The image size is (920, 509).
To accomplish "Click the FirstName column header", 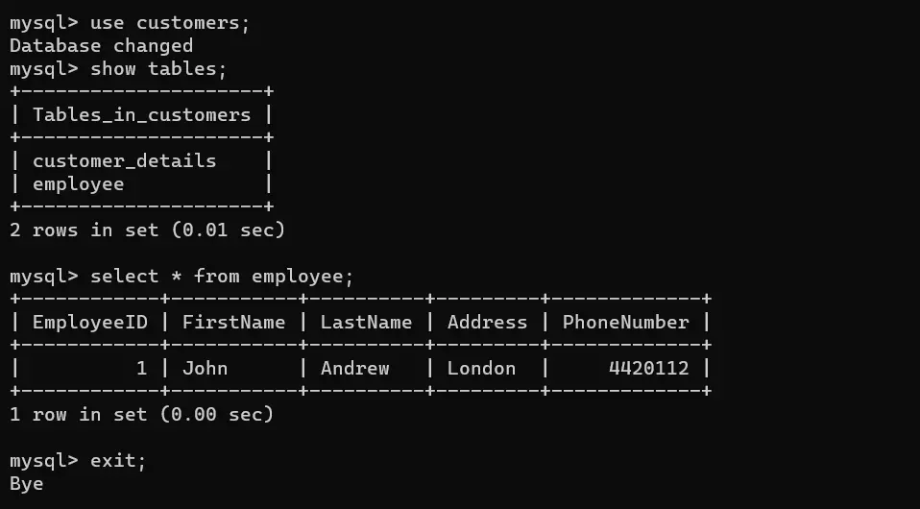I will (233, 322).
